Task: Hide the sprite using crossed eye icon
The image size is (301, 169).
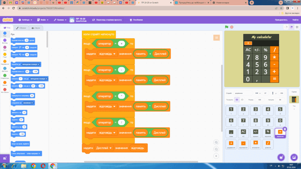Action: click(x=242, y=100)
